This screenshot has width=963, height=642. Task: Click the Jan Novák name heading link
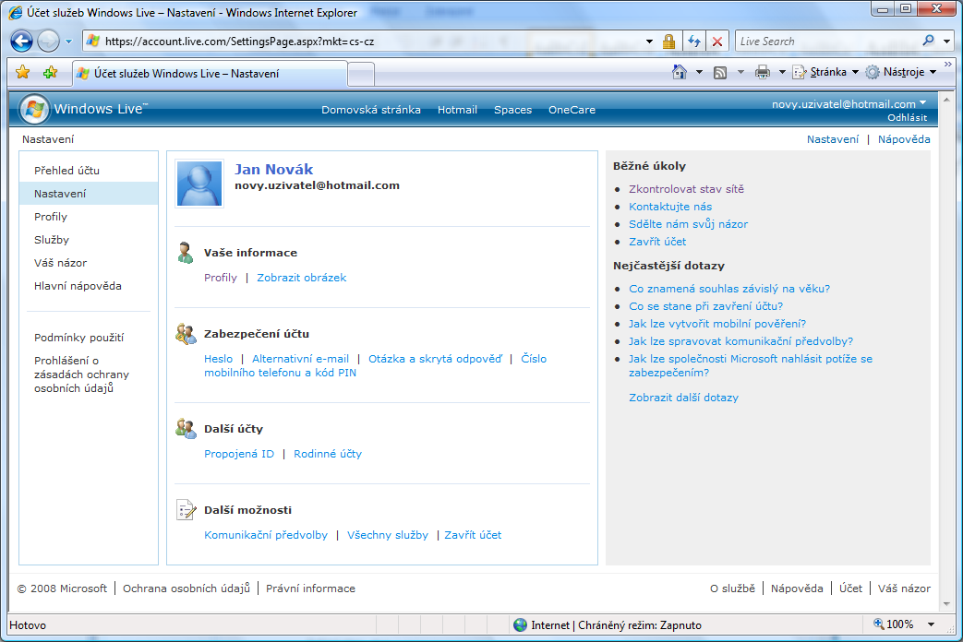click(274, 170)
